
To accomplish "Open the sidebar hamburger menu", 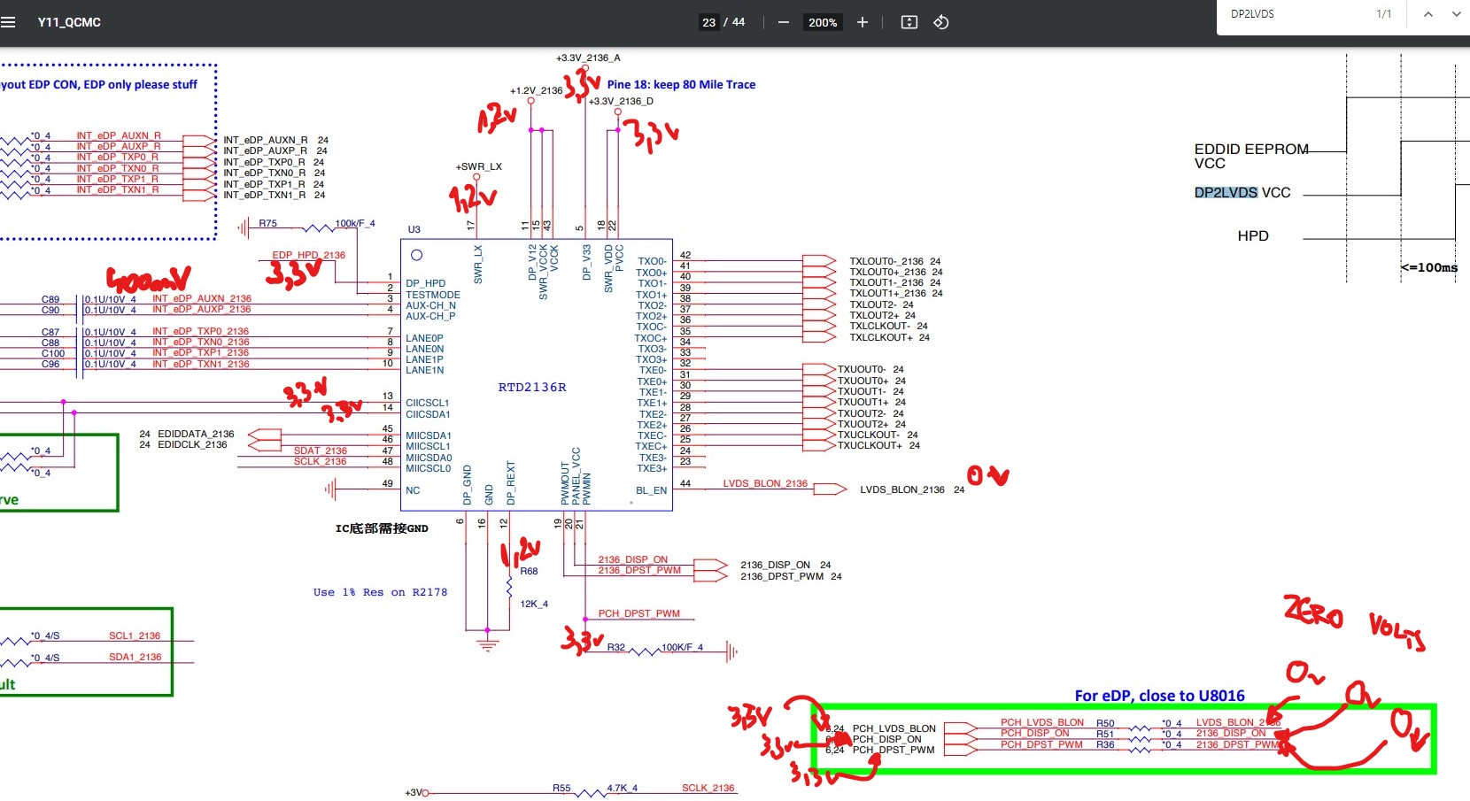I will 9,22.
